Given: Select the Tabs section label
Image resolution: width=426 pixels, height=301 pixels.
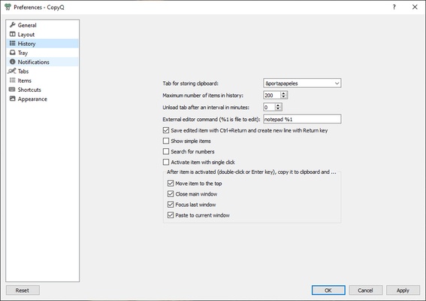Looking at the screenshot, I should (23, 71).
